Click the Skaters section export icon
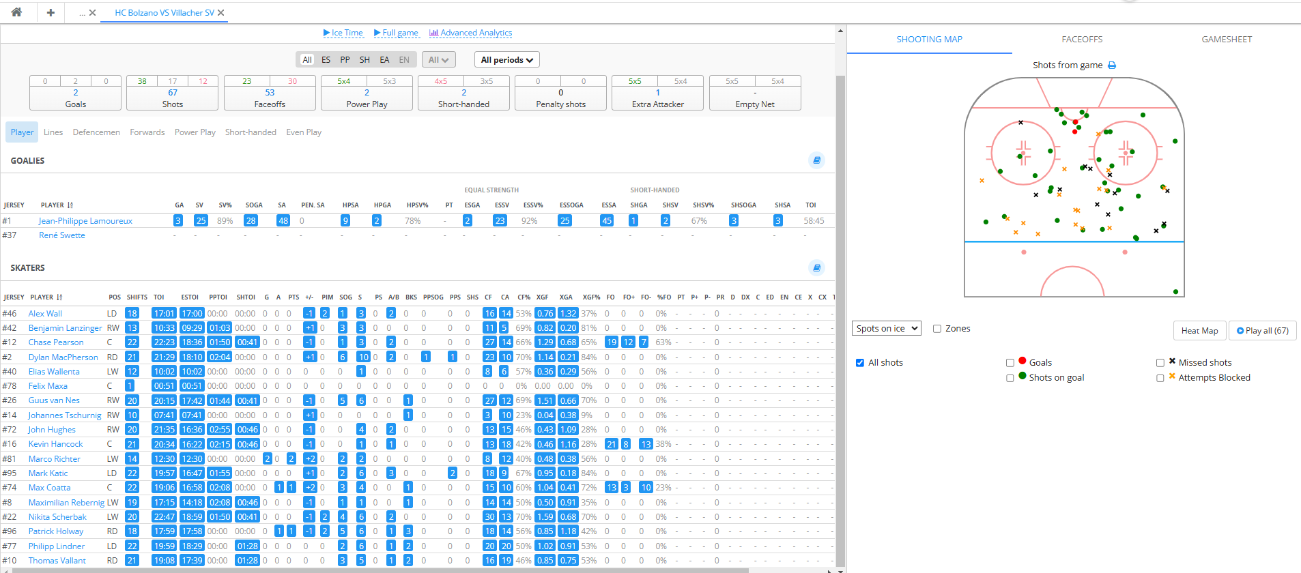The width and height of the screenshot is (1301, 573). click(816, 267)
